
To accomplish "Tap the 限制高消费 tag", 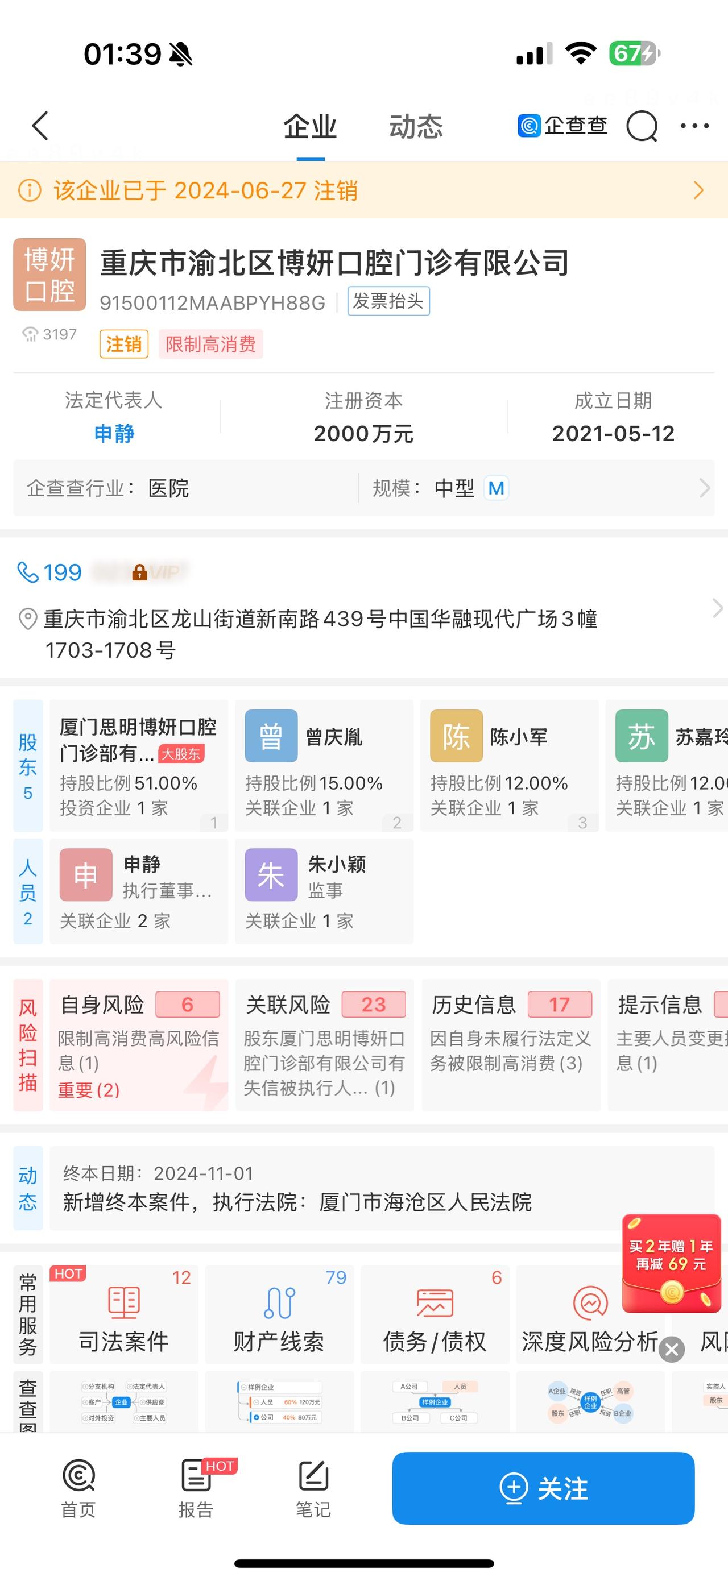I will coord(210,344).
